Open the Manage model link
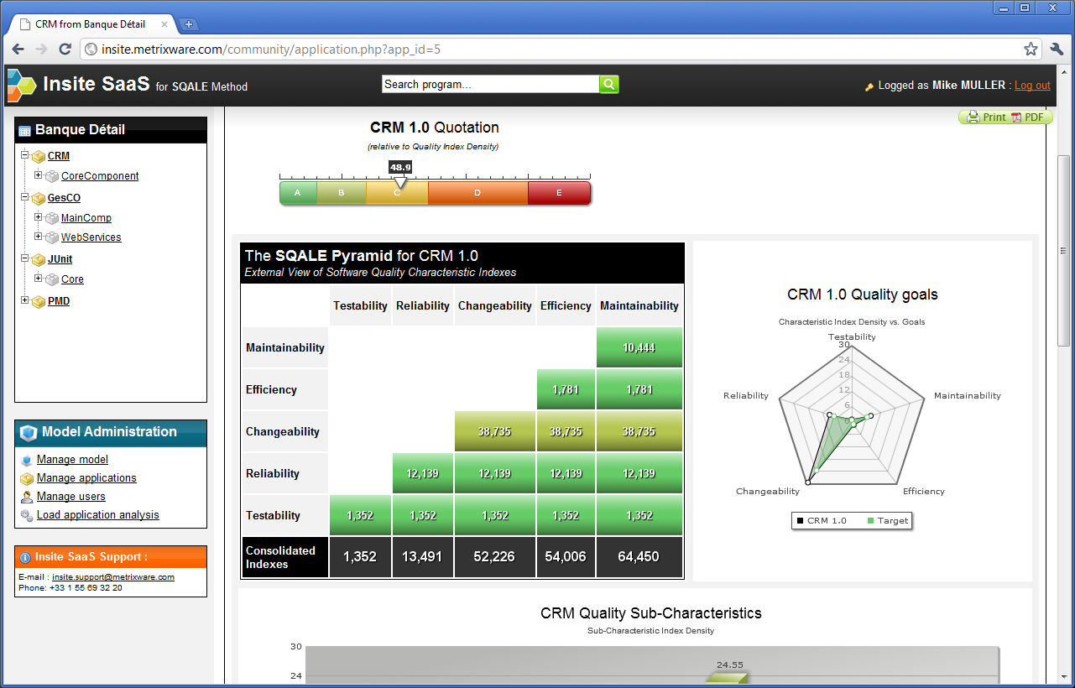Image resolution: width=1075 pixels, height=688 pixels. (72, 460)
